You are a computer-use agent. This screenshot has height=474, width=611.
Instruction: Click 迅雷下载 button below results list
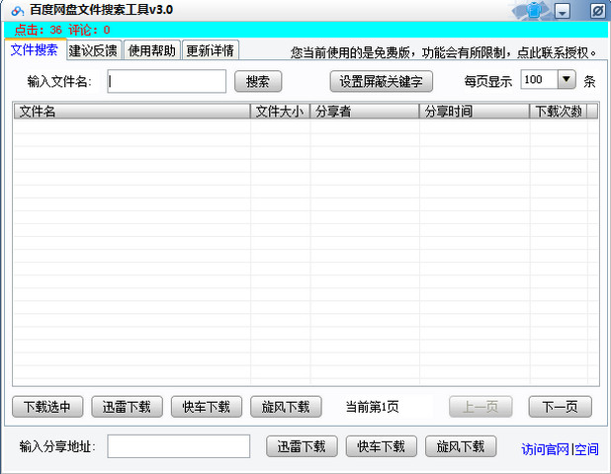127,407
